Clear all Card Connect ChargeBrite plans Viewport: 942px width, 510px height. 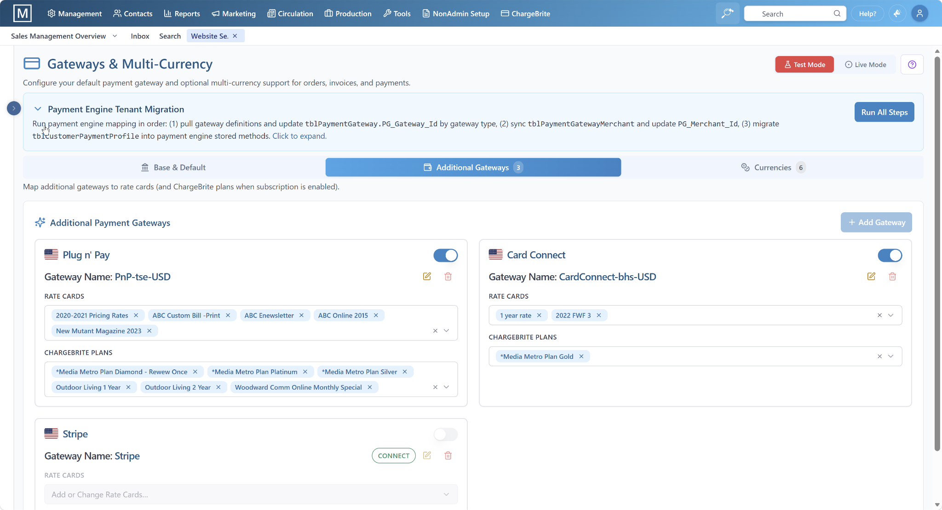point(879,356)
